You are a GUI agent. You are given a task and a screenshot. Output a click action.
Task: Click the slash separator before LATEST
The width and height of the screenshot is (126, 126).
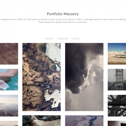click(70, 39)
